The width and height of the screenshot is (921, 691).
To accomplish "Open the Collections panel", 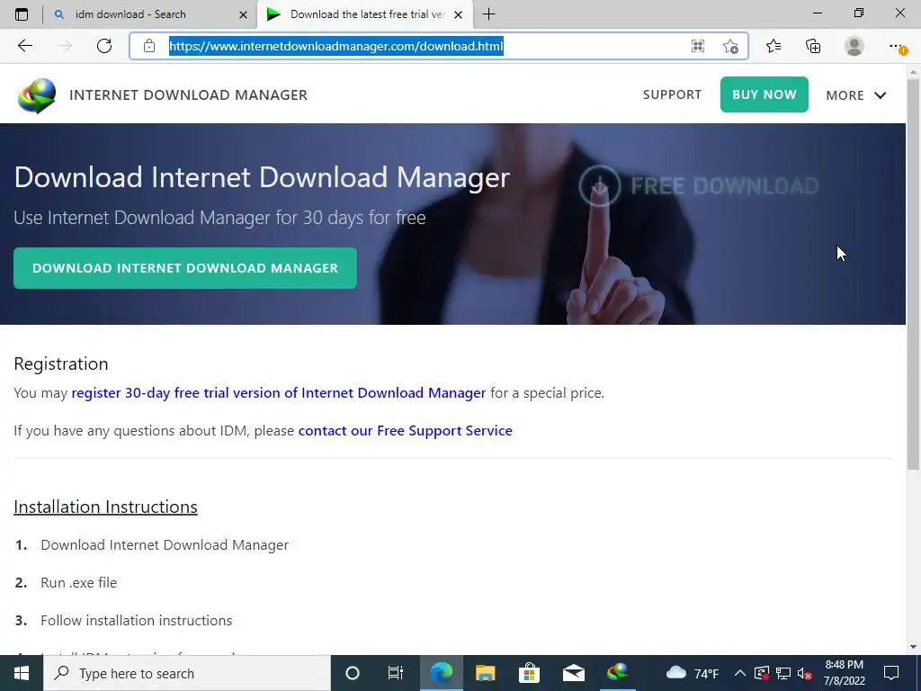I will click(x=813, y=46).
